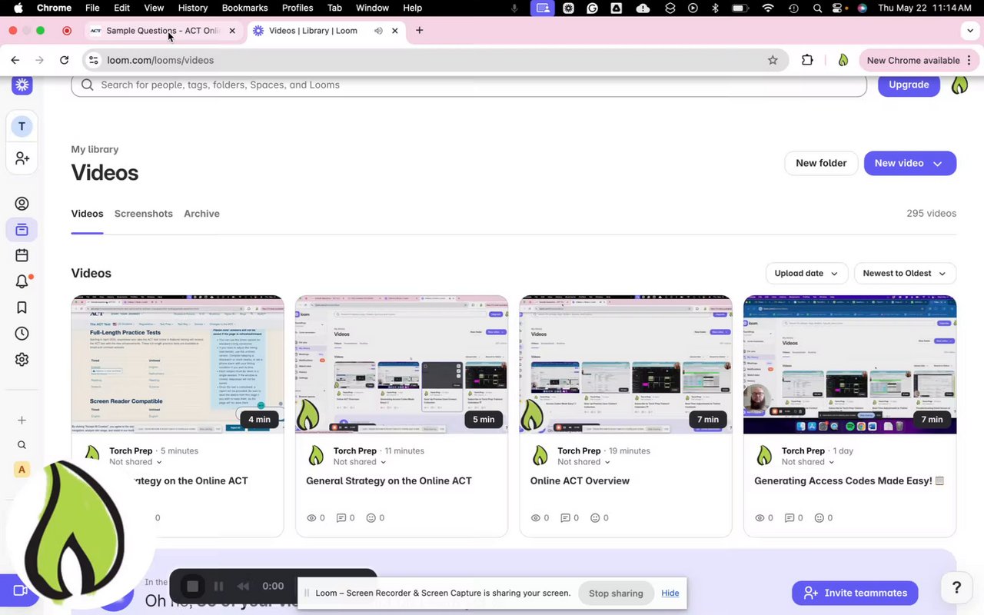This screenshot has width=984, height=615.
Task: Switch to the Archive tab
Action: tap(201, 214)
